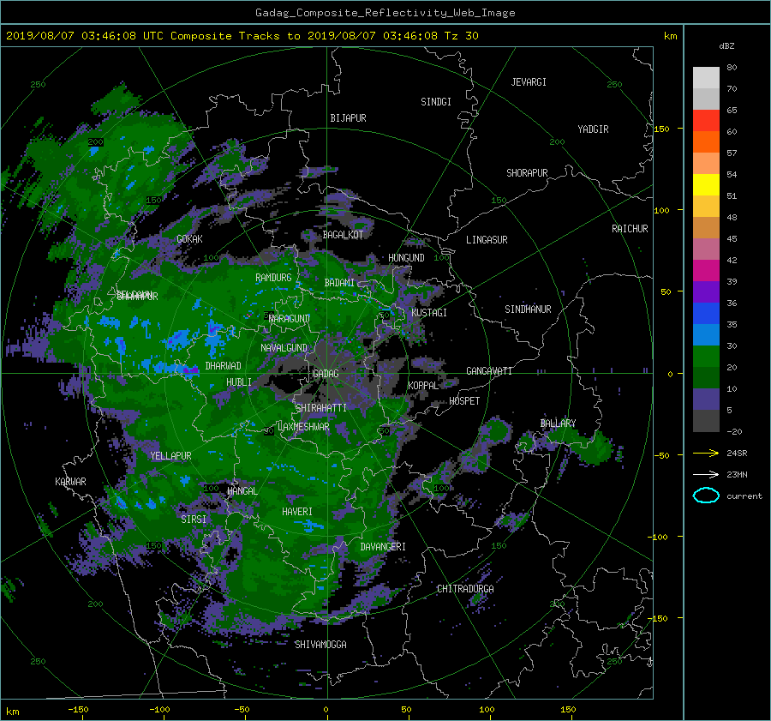Click the HANGAL city label
This screenshot has height=721, width=771.
242,491
